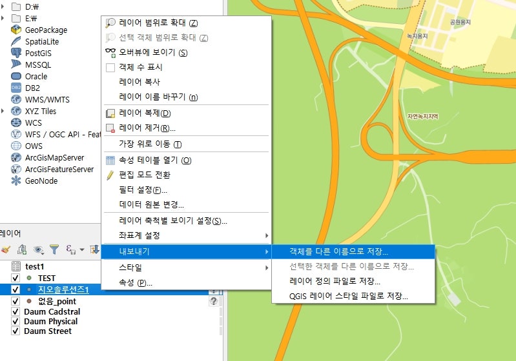Screen dimensions: 516x361
Task: Click the D: drive folder icon
Action: 15,6
